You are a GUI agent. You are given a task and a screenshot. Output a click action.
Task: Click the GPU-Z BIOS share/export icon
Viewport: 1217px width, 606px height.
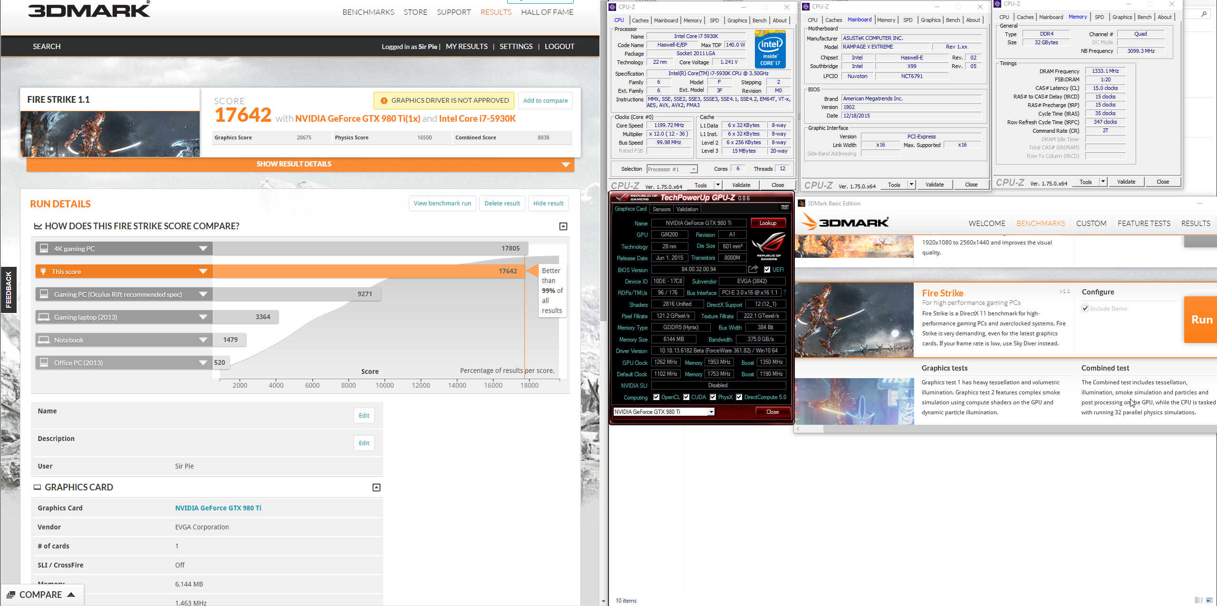753,269
